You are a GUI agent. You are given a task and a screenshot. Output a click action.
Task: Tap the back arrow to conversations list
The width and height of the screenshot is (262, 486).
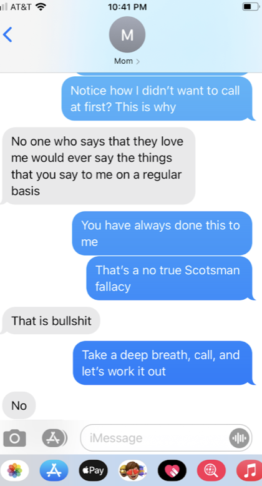[x=7, y=34]
